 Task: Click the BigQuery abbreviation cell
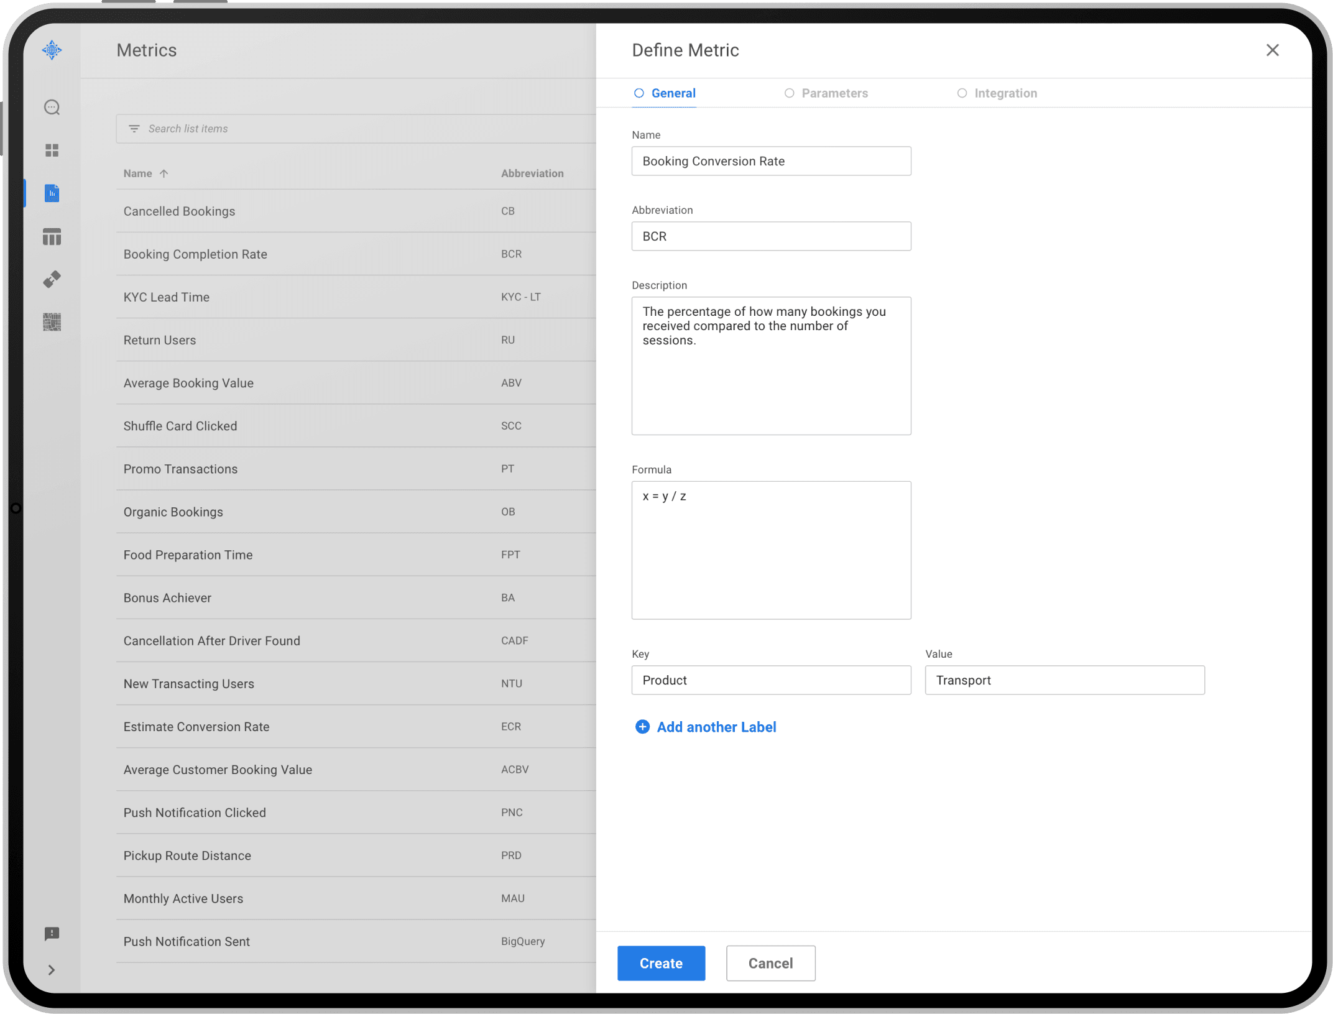tap(523, 941)
